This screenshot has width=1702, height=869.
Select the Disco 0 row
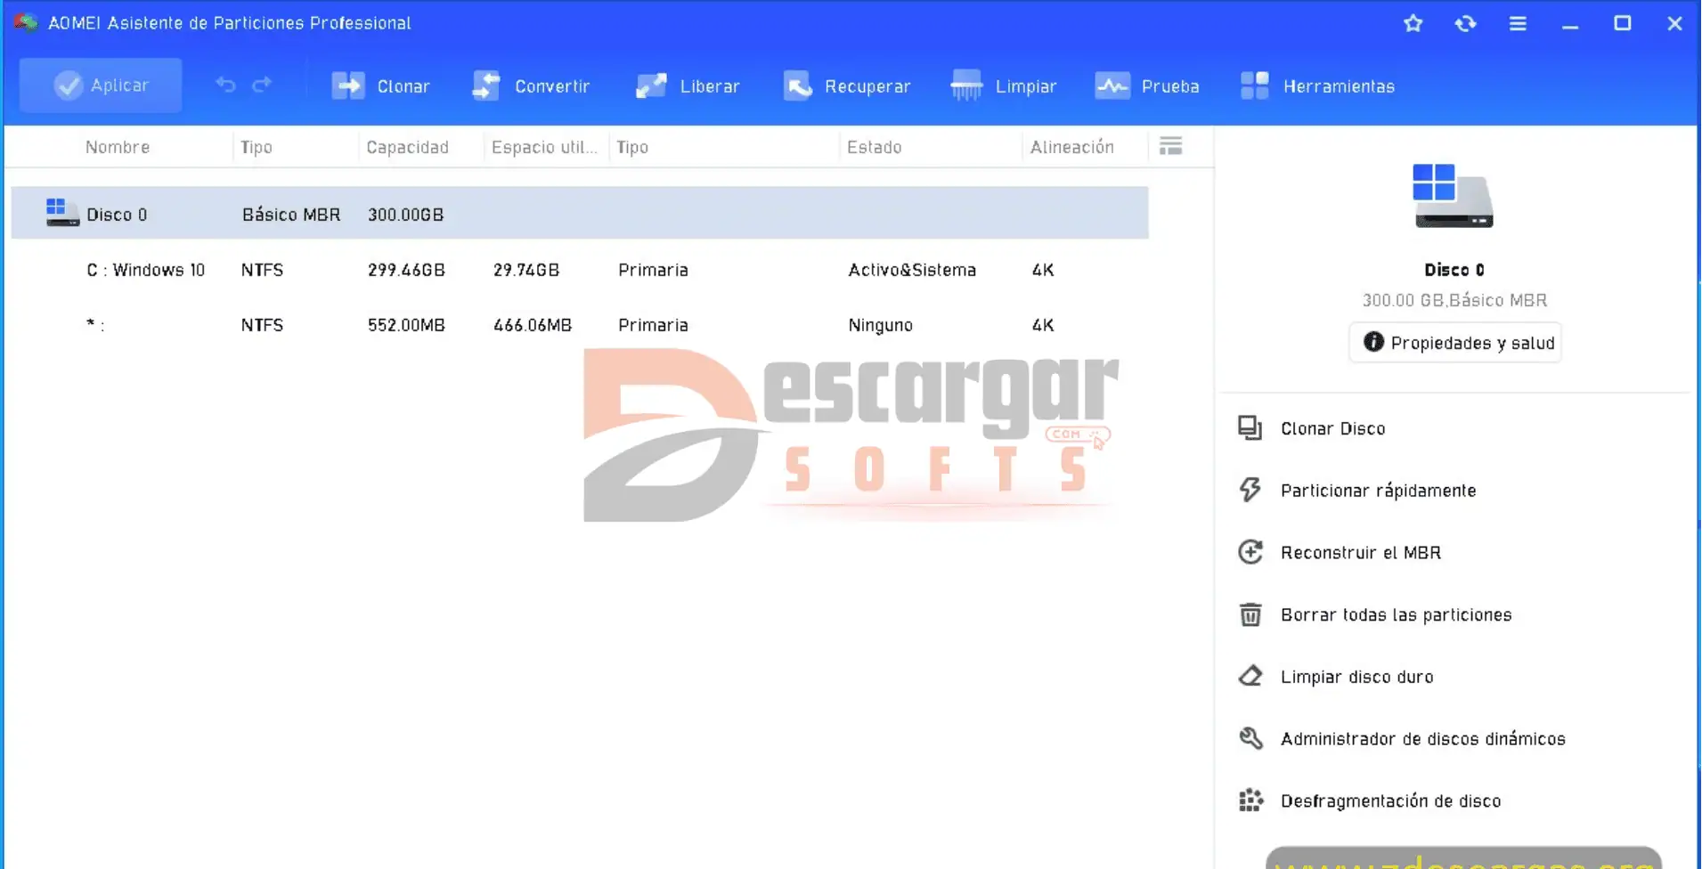click(580, 214)
